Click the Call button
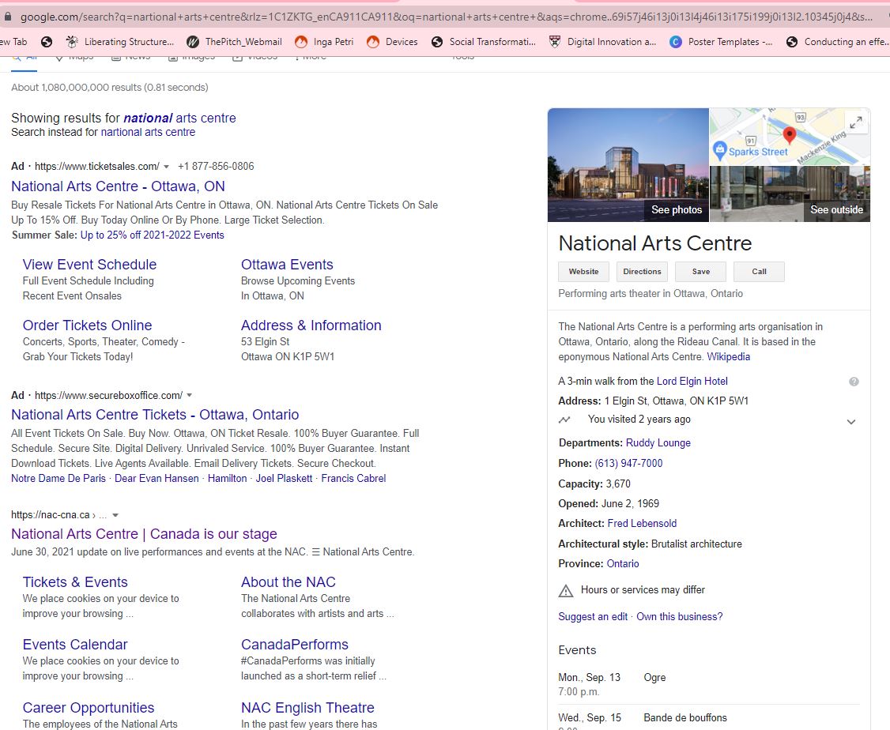 click(759, 272)
